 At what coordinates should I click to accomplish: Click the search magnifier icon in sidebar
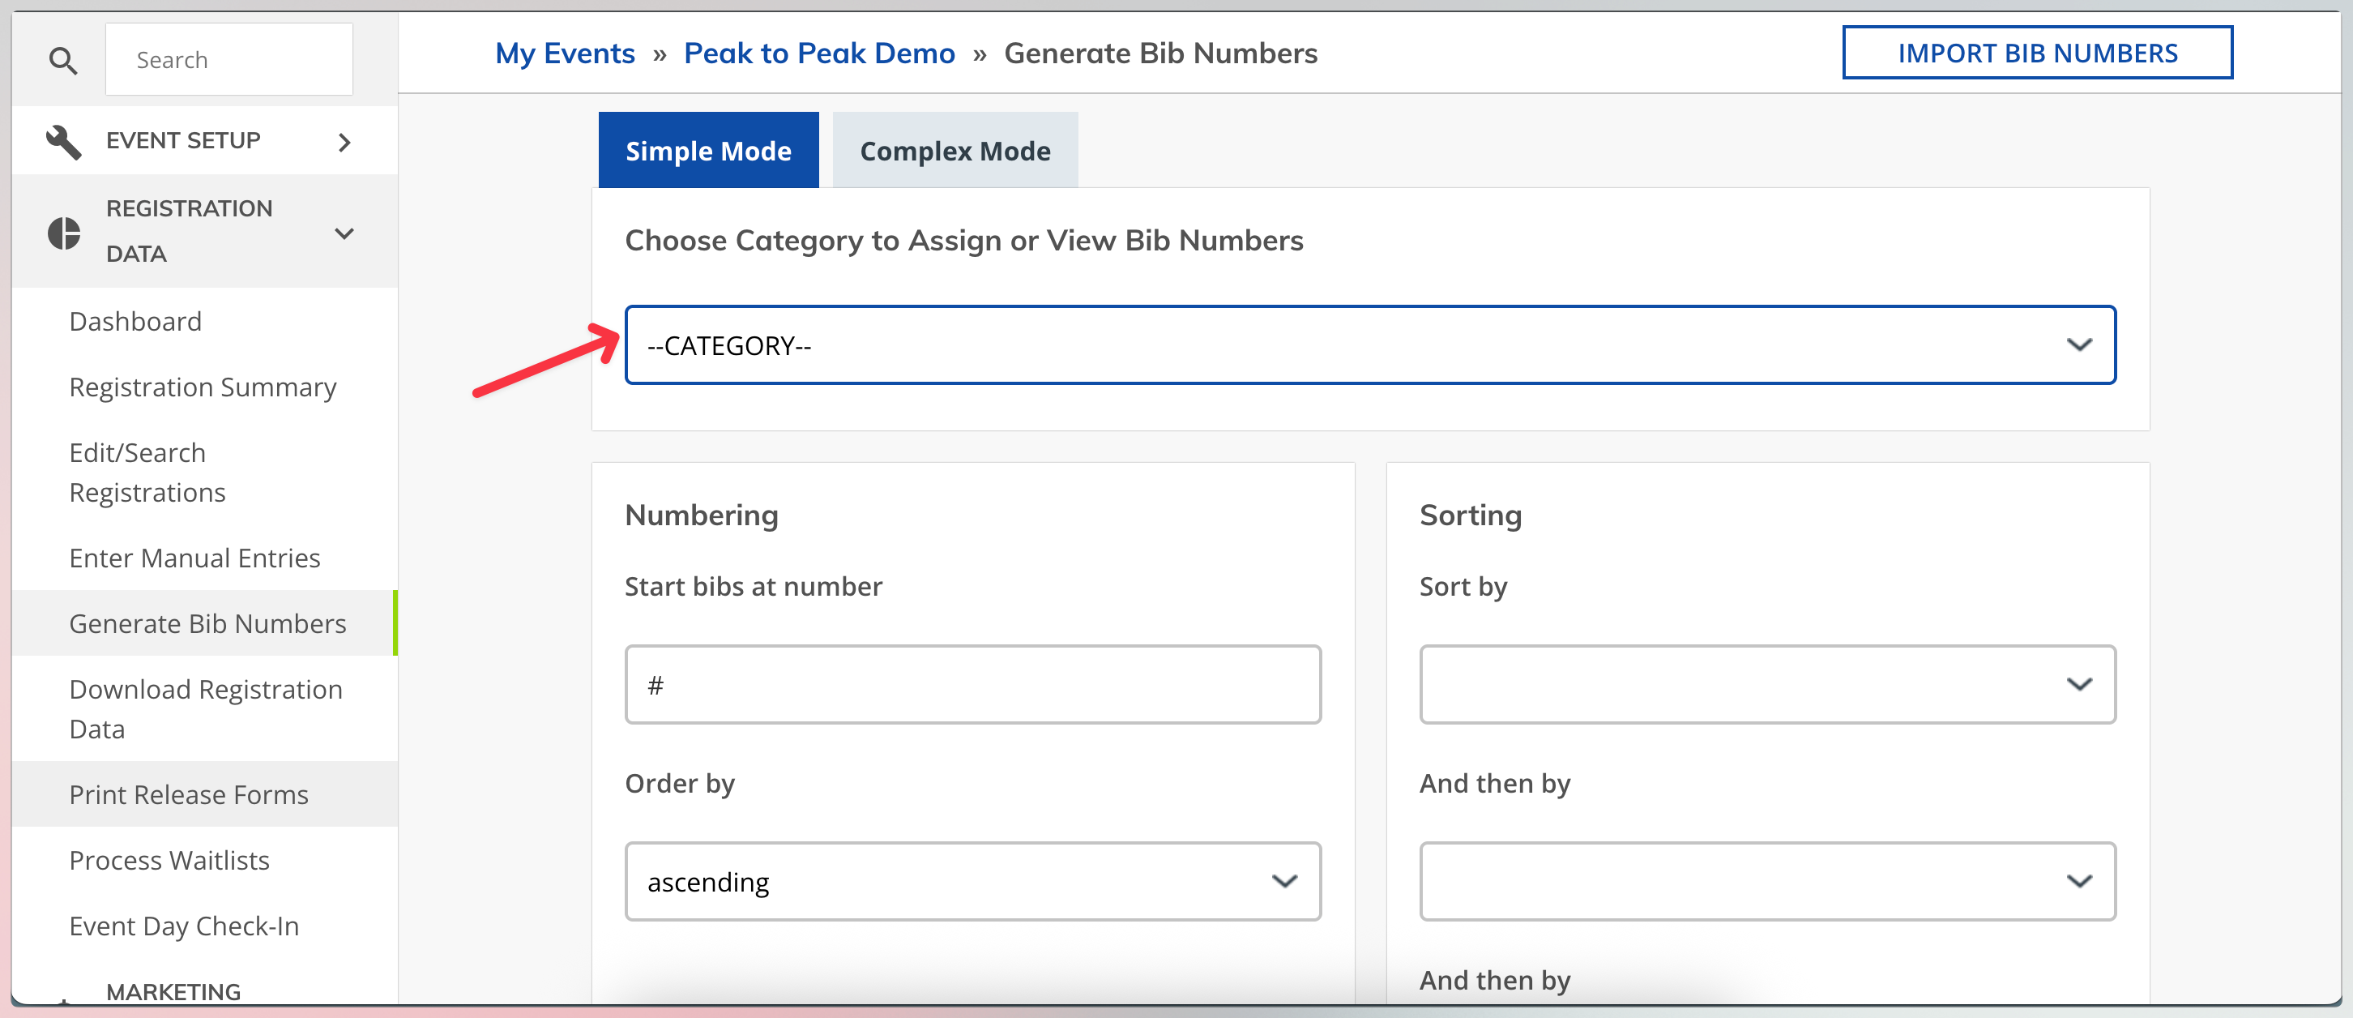pos(63,58)
